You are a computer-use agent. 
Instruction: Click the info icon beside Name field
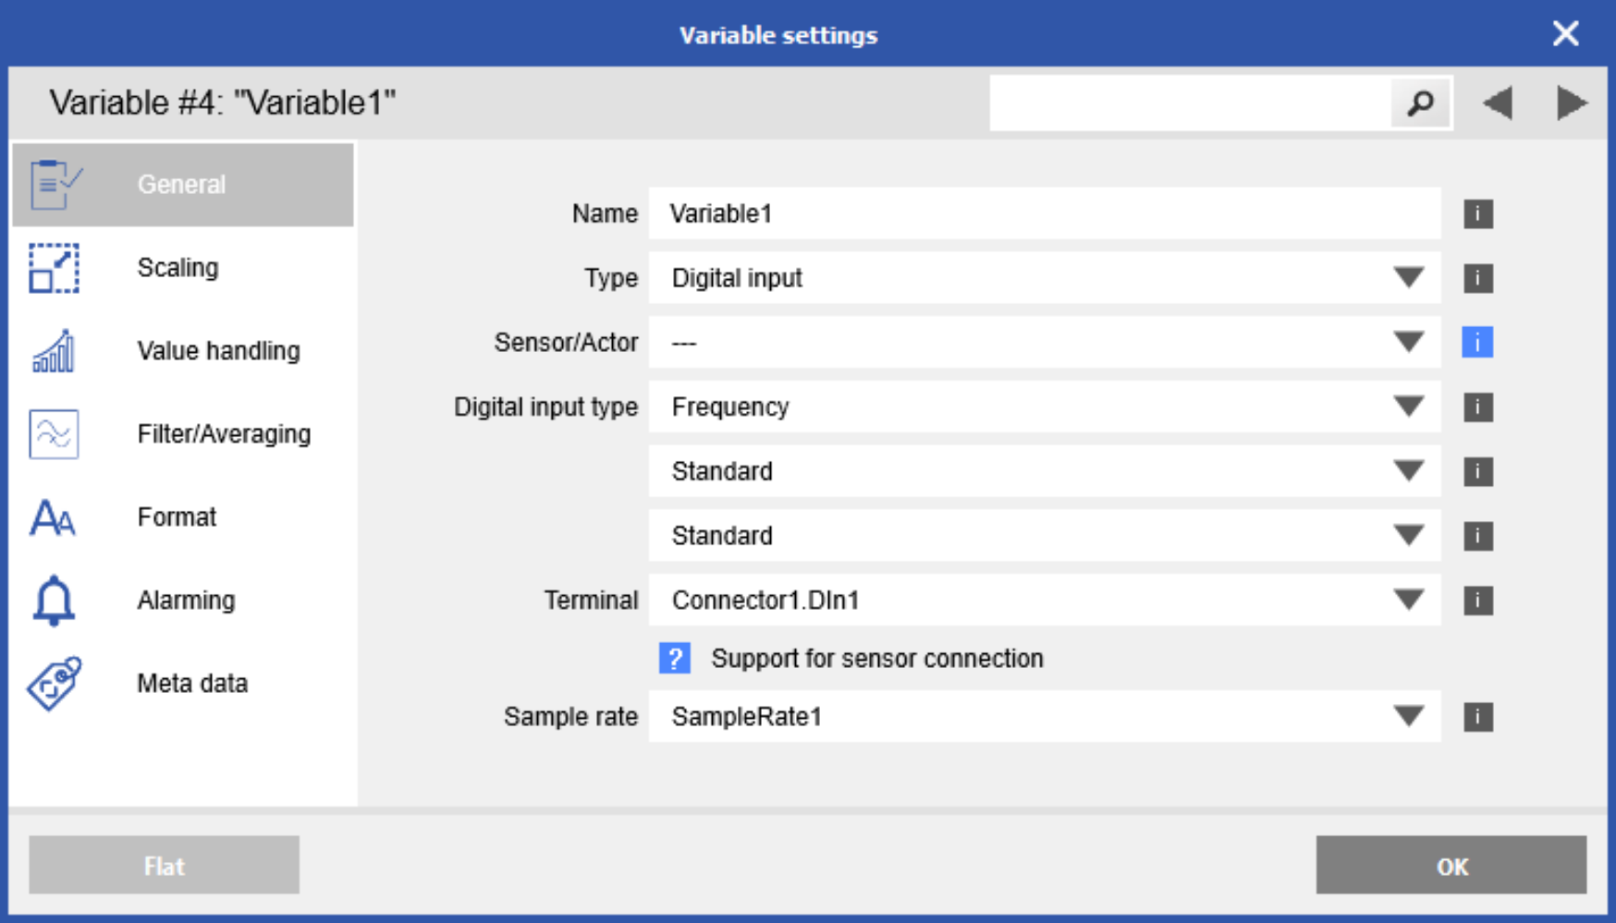click(x=1476, y=213)
